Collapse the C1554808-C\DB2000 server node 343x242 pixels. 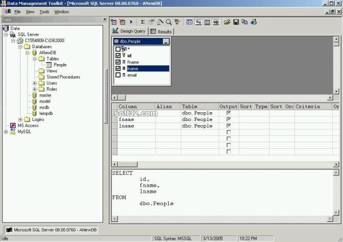pos(13,41)
